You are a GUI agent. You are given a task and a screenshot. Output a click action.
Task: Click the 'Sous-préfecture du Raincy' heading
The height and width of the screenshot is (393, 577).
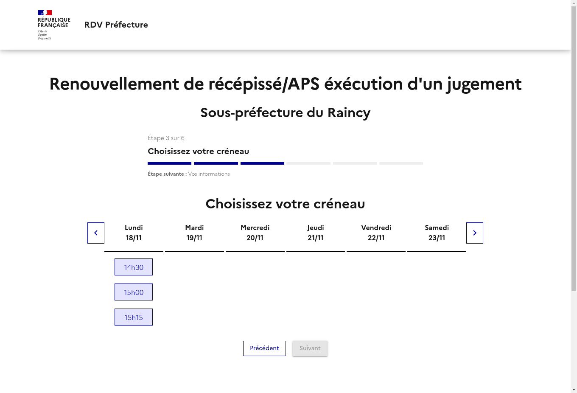coord(285,112)
